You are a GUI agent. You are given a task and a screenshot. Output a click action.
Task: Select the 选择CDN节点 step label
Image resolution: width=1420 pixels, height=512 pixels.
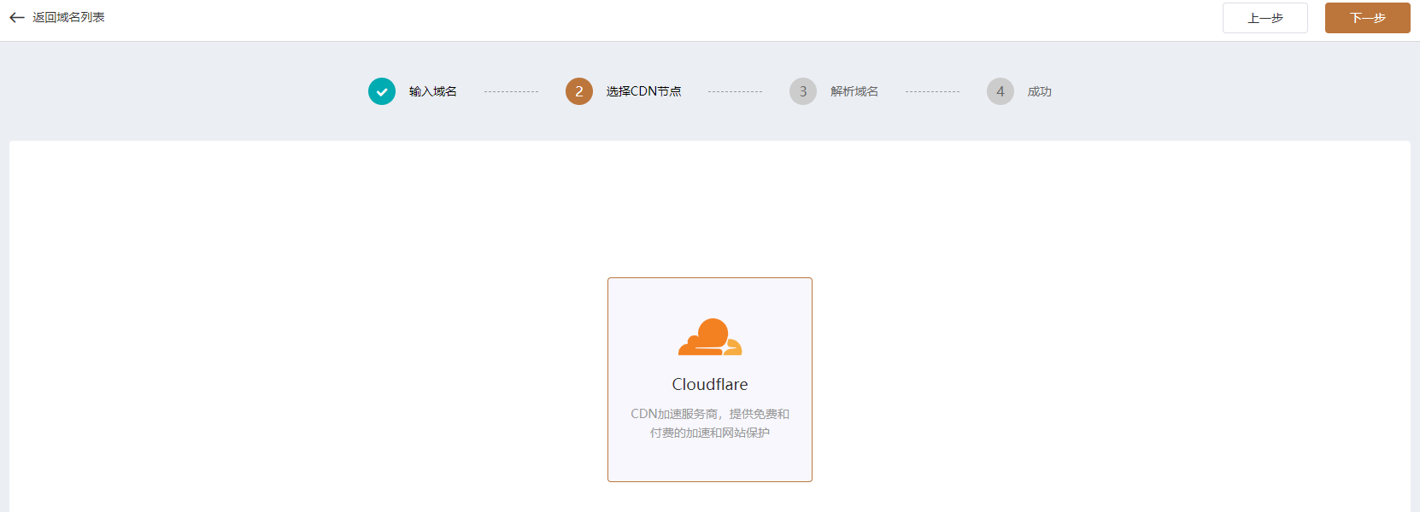(x=643, y=91)
